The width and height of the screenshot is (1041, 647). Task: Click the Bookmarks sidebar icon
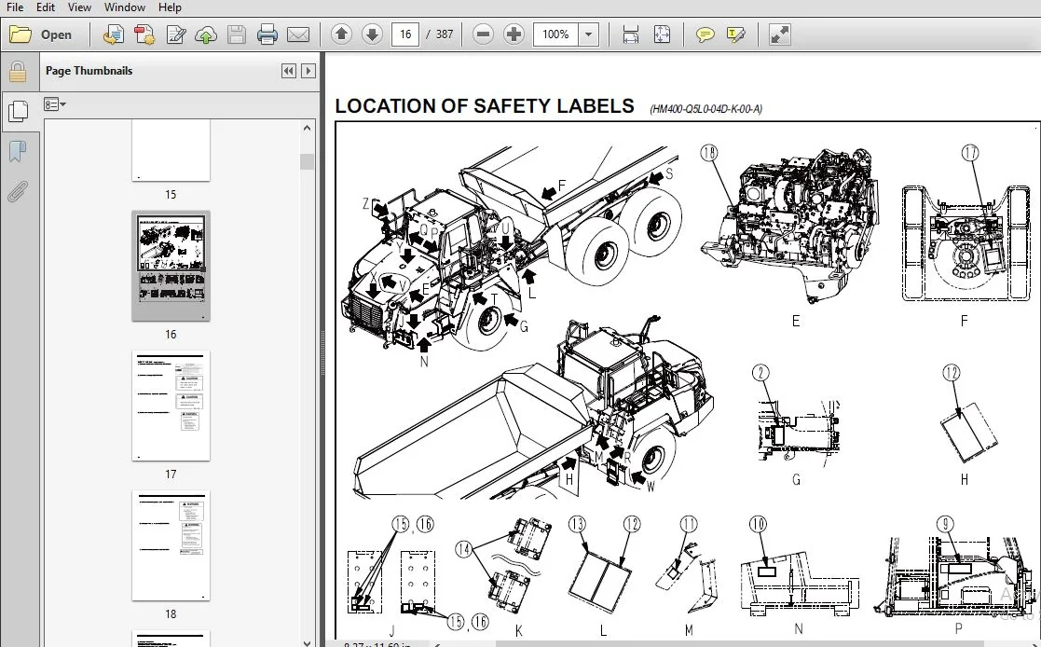18,151
